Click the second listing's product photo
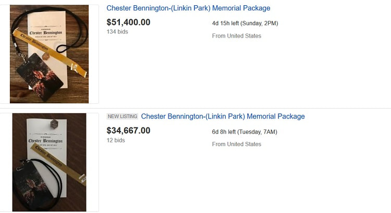This screenshot has height=213, width=391. pyautogui.click(x=50, y=162)
